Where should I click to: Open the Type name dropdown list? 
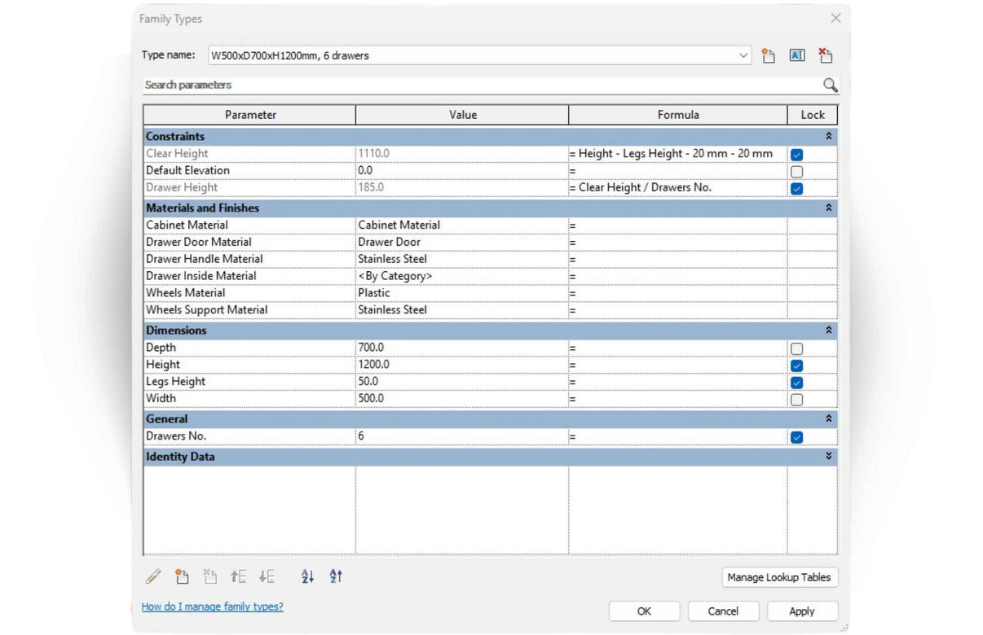point(743,56)
